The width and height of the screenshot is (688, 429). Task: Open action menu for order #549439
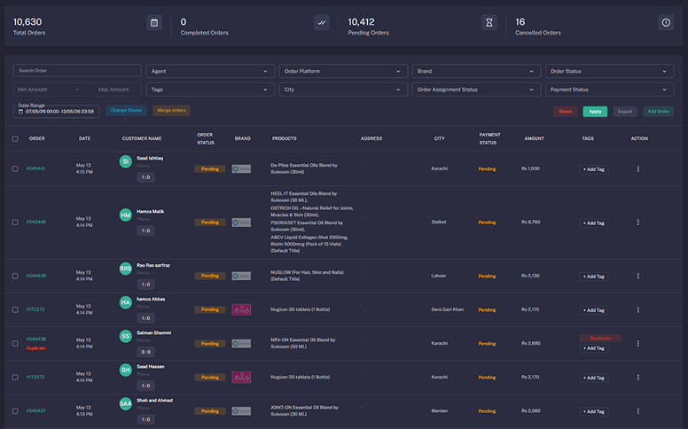click(638, 276)
